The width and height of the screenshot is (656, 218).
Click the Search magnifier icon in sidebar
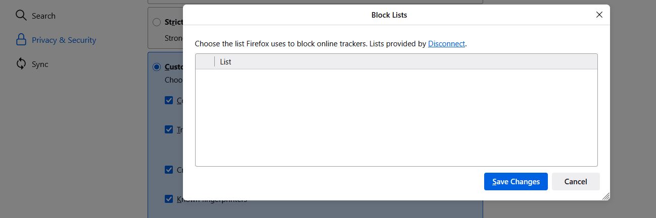(21, 16)
